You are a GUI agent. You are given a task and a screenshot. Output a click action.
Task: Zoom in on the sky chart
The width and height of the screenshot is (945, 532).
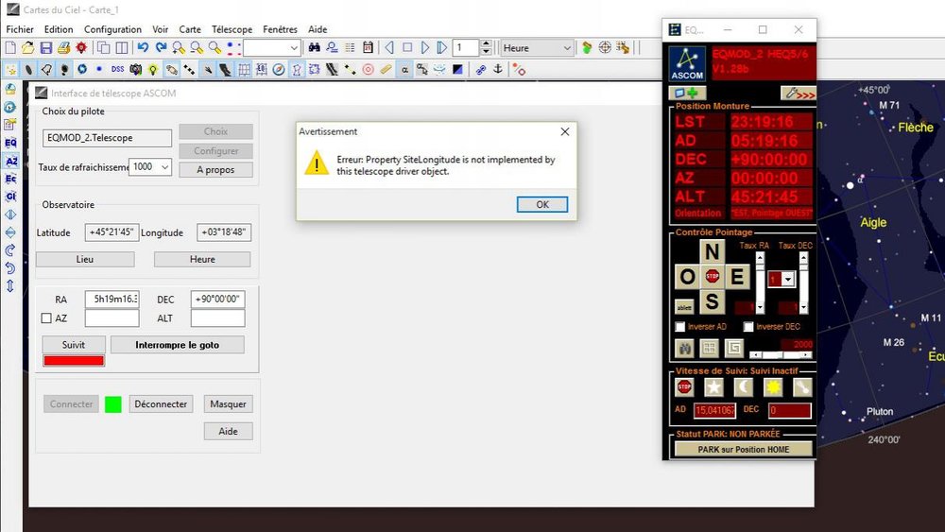(x=179, y=47)
